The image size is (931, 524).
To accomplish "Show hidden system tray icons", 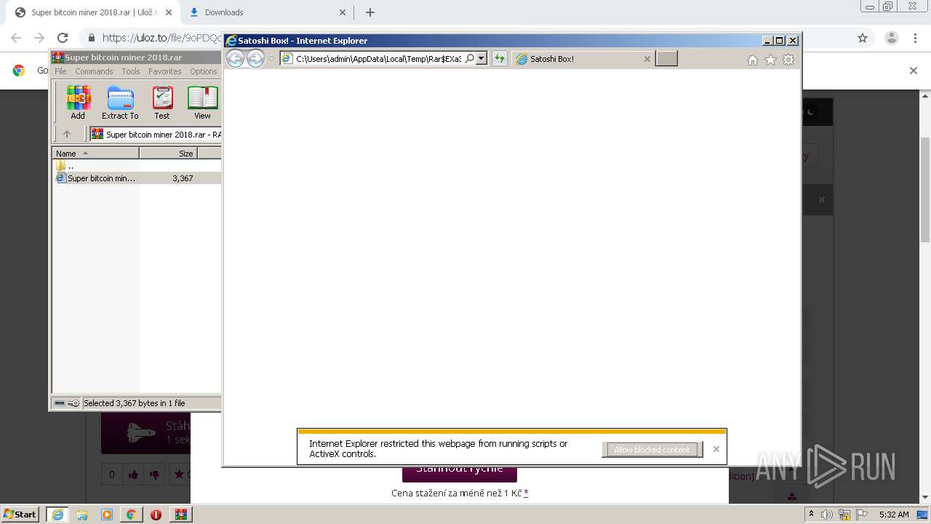I will tap(812, 515).
